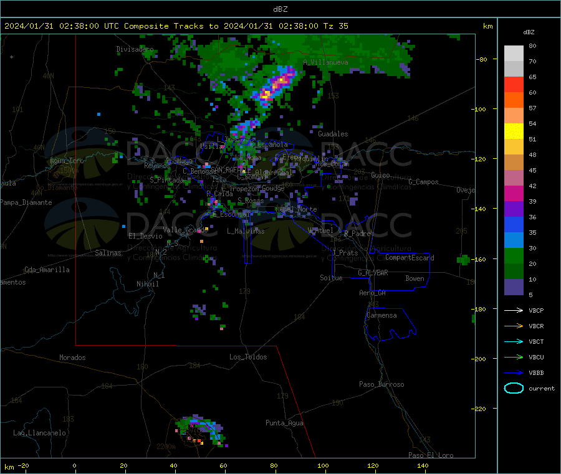Pick the royal blue swatch between 36 and 35

click(x=514, y=224)
